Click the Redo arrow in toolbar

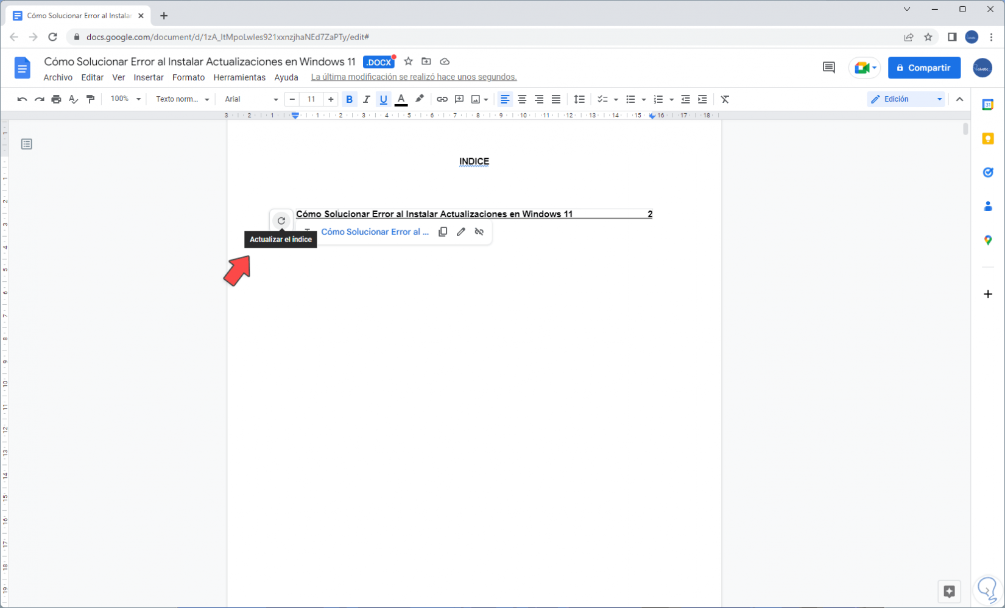tap(39, 99)
